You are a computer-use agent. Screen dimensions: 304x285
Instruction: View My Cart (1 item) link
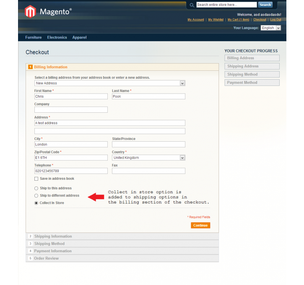click(x=239, y=20)
